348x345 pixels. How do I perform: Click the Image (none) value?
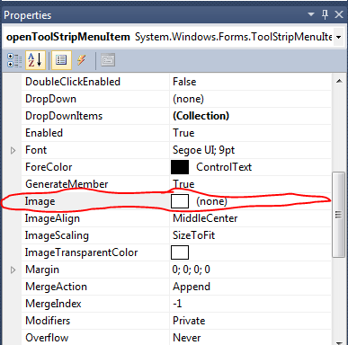[211, 201]
